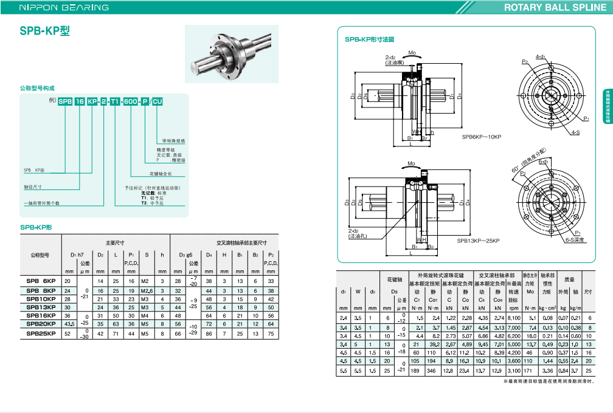Click the T1 box in the example code

tap(114, 101)
